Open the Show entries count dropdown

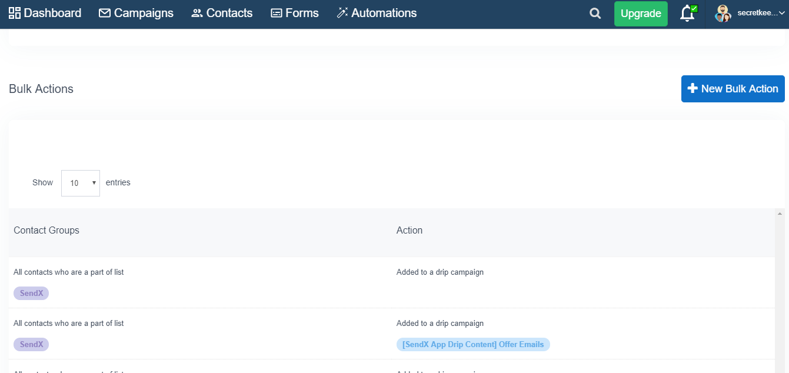(x=81, y=183)
